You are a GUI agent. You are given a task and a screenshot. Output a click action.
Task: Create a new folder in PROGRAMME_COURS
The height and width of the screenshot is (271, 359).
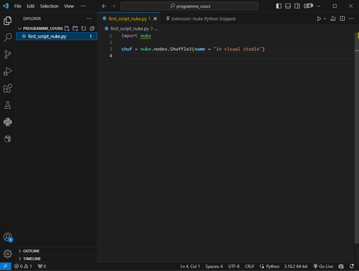point(75,28)
